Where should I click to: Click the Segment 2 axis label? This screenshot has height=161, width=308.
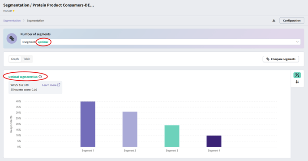click(x=130, y=151)
